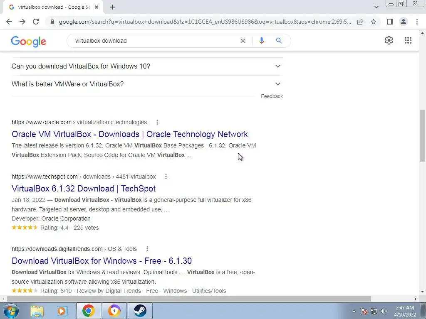The image size is (426, 319).
Task: Open Chrome's three-dot menu
Action: 417,22
